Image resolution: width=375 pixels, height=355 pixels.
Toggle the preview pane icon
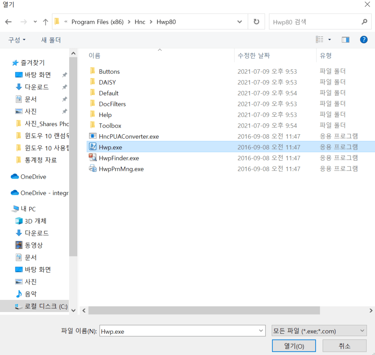point(345,40)
